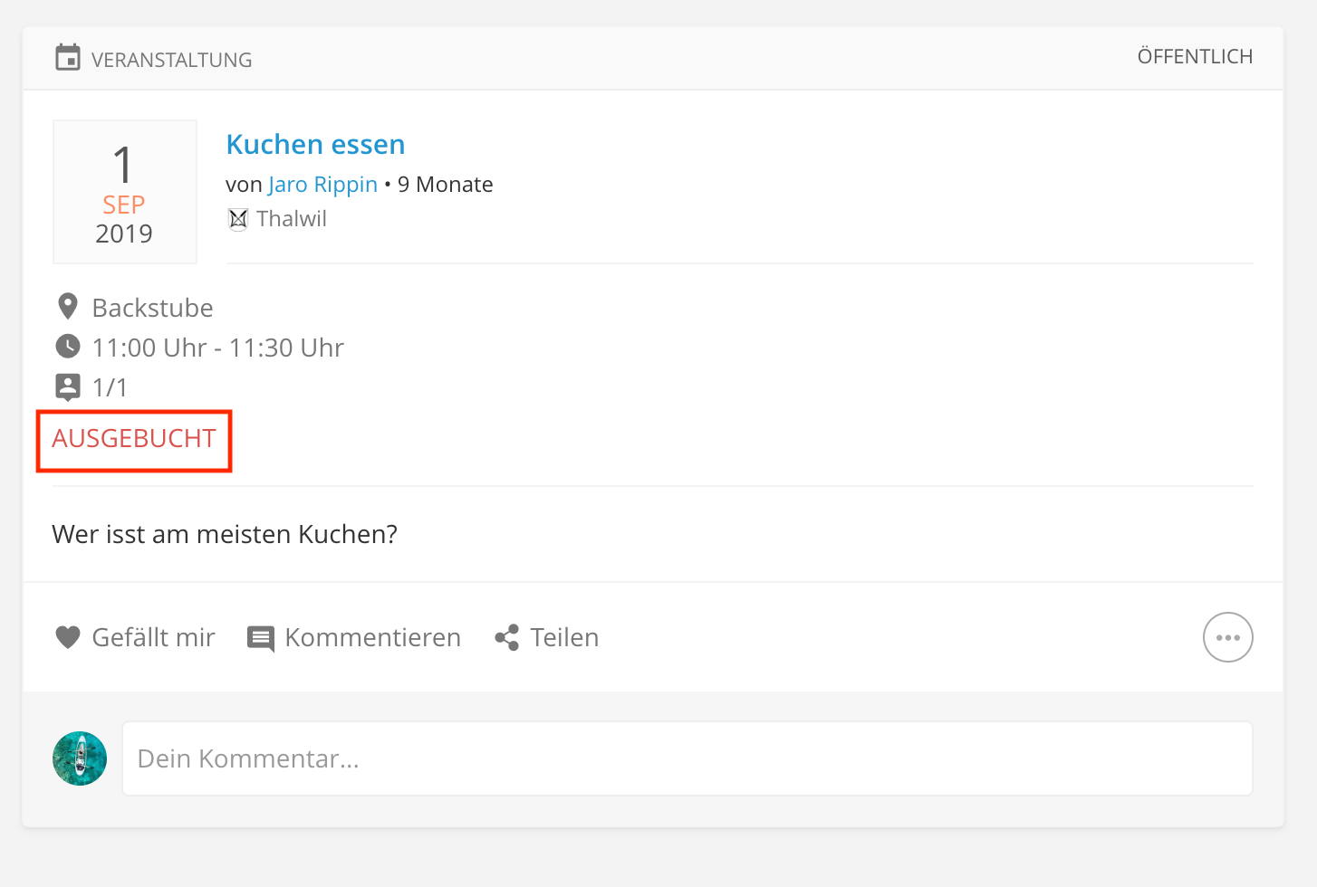Screen dimensions: 1317x887
Task: Click the location pin icon by Backstube
Action: coord(68,307)
